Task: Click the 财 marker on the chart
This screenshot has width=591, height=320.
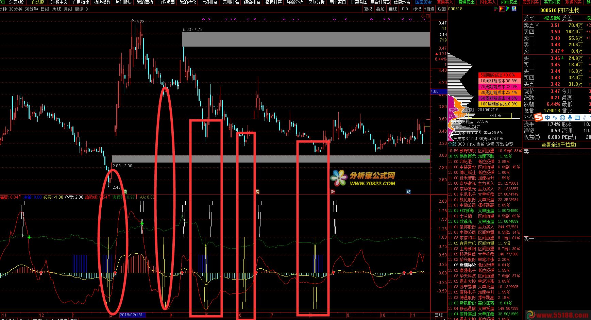Action: 408,192
